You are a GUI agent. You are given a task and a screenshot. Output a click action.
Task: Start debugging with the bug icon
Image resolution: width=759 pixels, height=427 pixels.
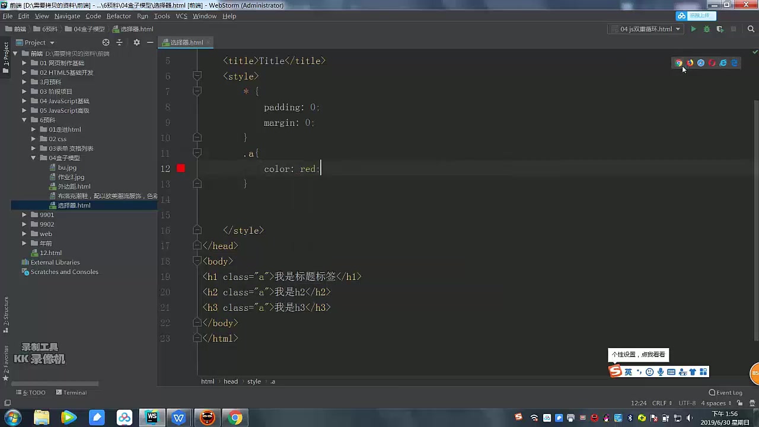(x=706, y=29)
